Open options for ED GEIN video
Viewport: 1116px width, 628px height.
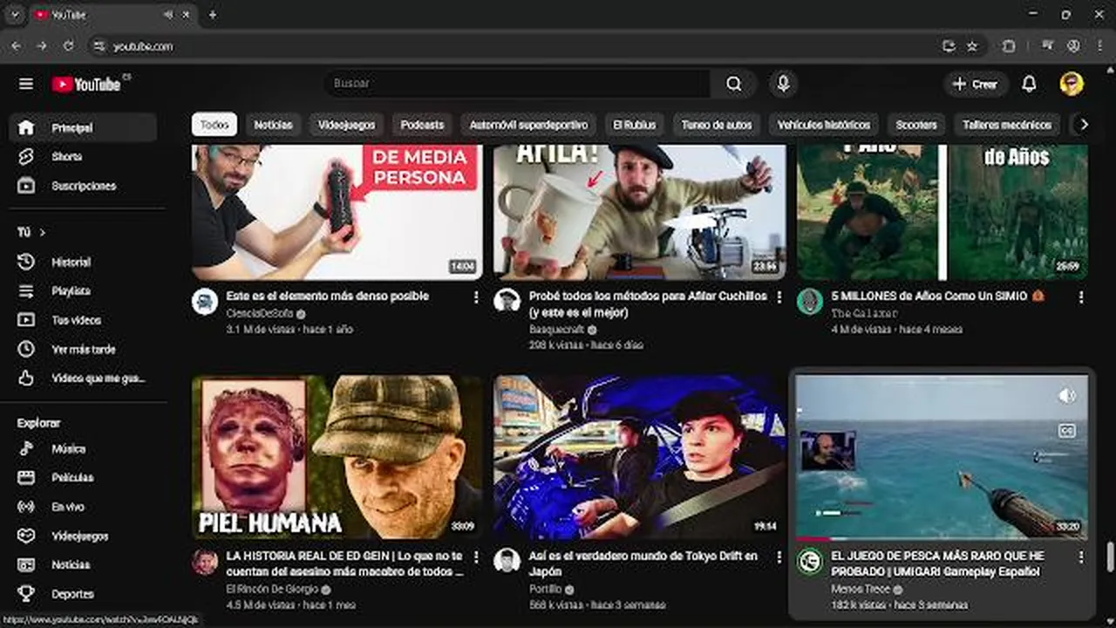476,556
